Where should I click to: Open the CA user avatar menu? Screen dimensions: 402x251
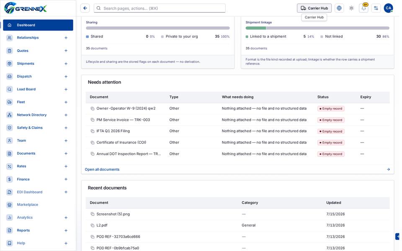pyautogui.click(x=388, y=8)
